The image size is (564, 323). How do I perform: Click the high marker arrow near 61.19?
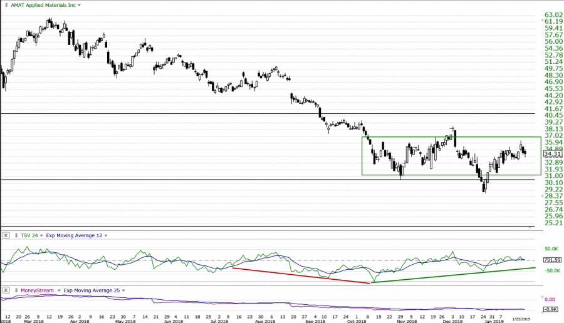(x=542, y=21)
